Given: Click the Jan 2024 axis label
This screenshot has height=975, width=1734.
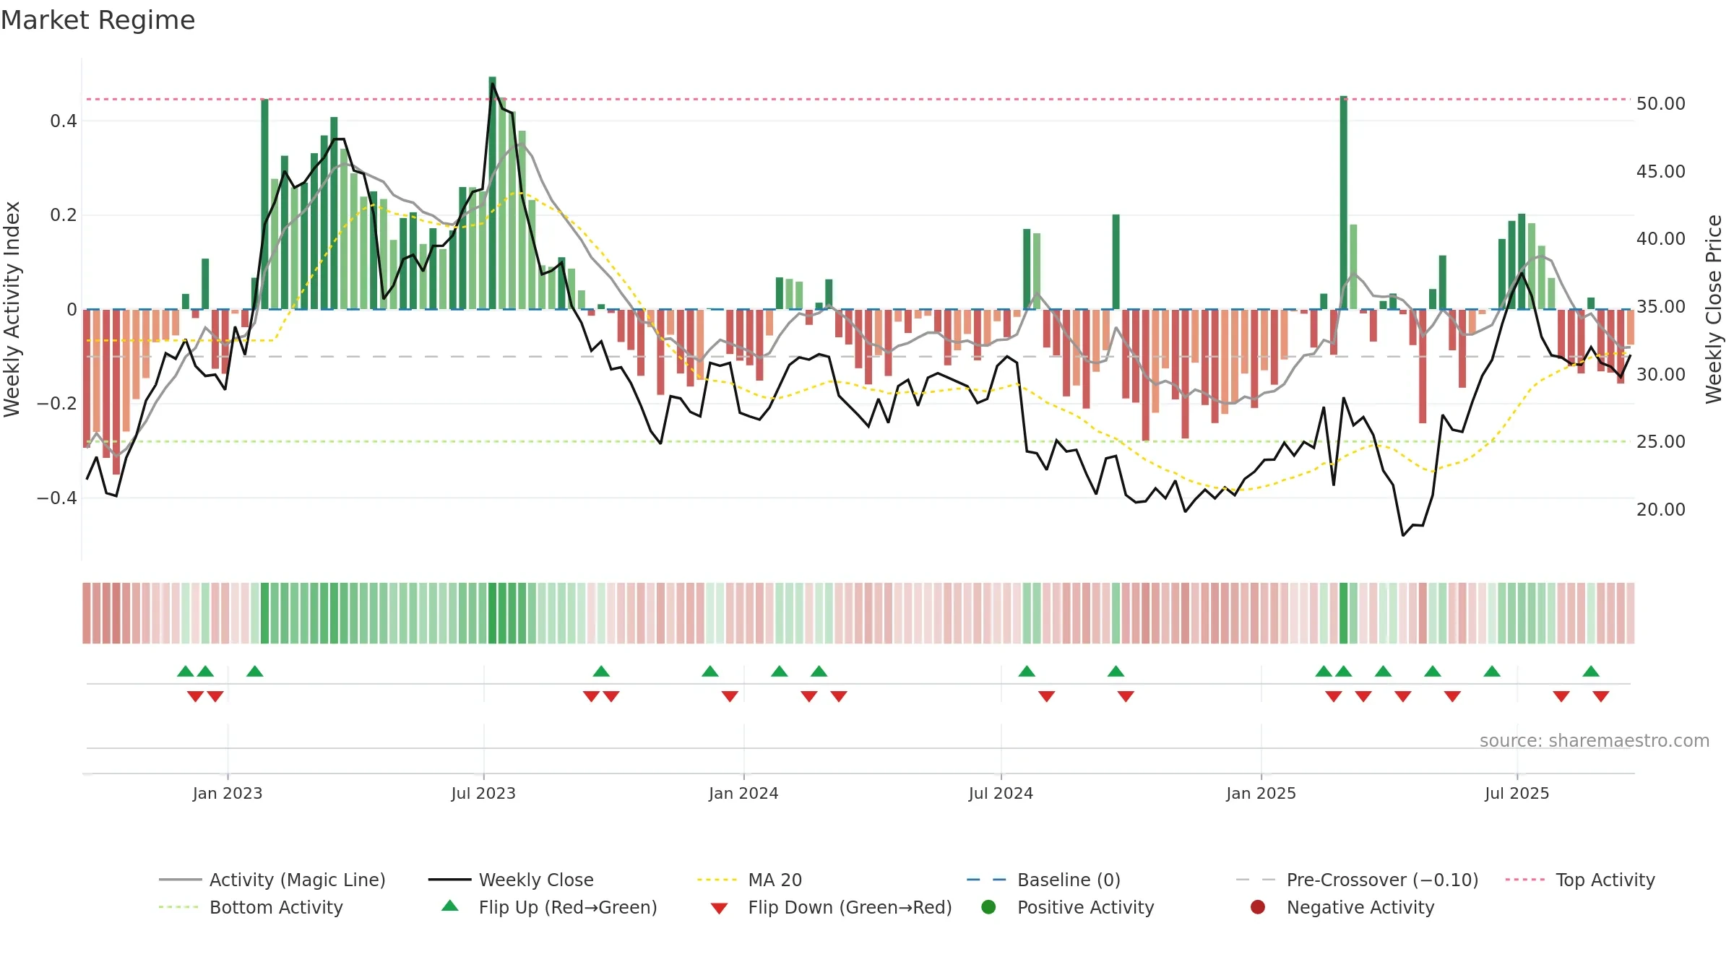Looking at the screenshot, I should tap(743, 793).
